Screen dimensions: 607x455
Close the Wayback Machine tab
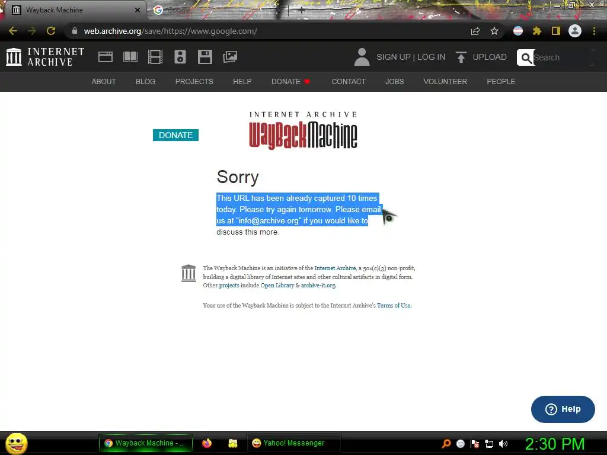click(137, 10)
